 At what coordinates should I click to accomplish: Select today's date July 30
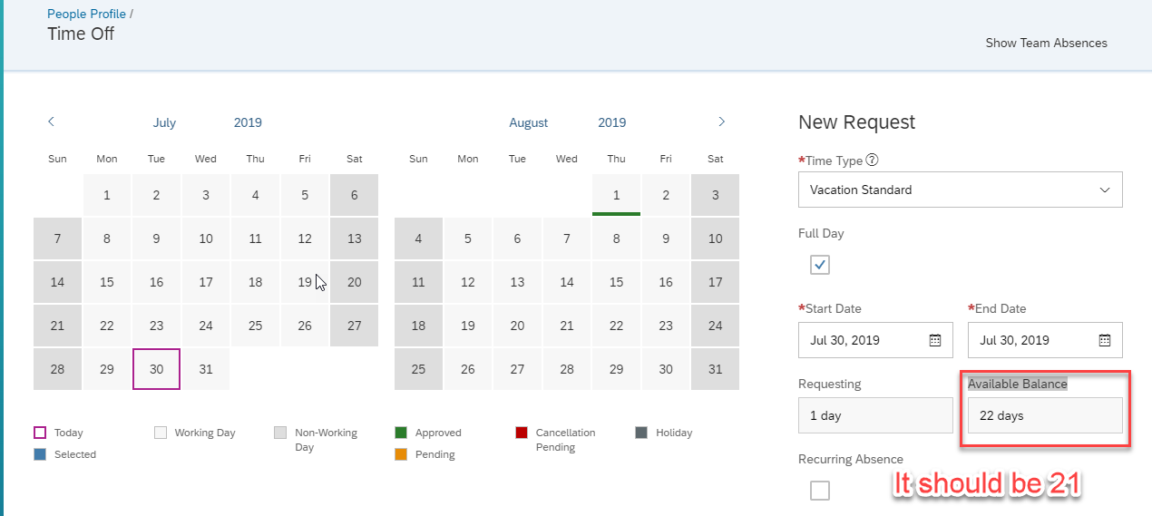156,369
